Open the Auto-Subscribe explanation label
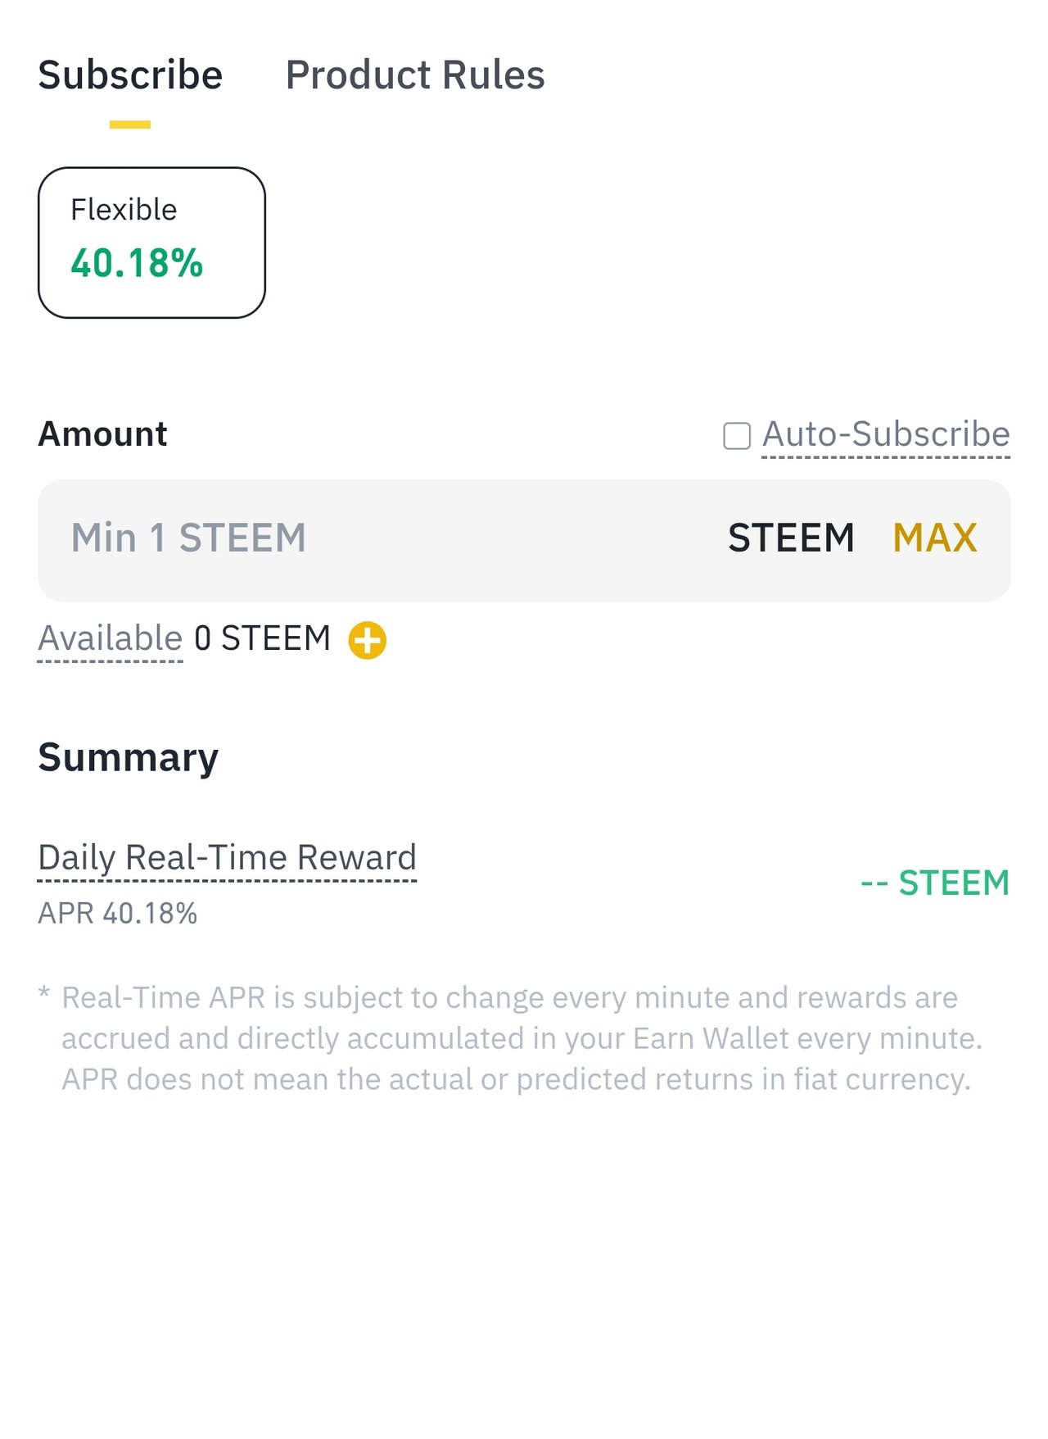Image resolution: width=1048 pixels, height=1439 pixels. point(886,434)
